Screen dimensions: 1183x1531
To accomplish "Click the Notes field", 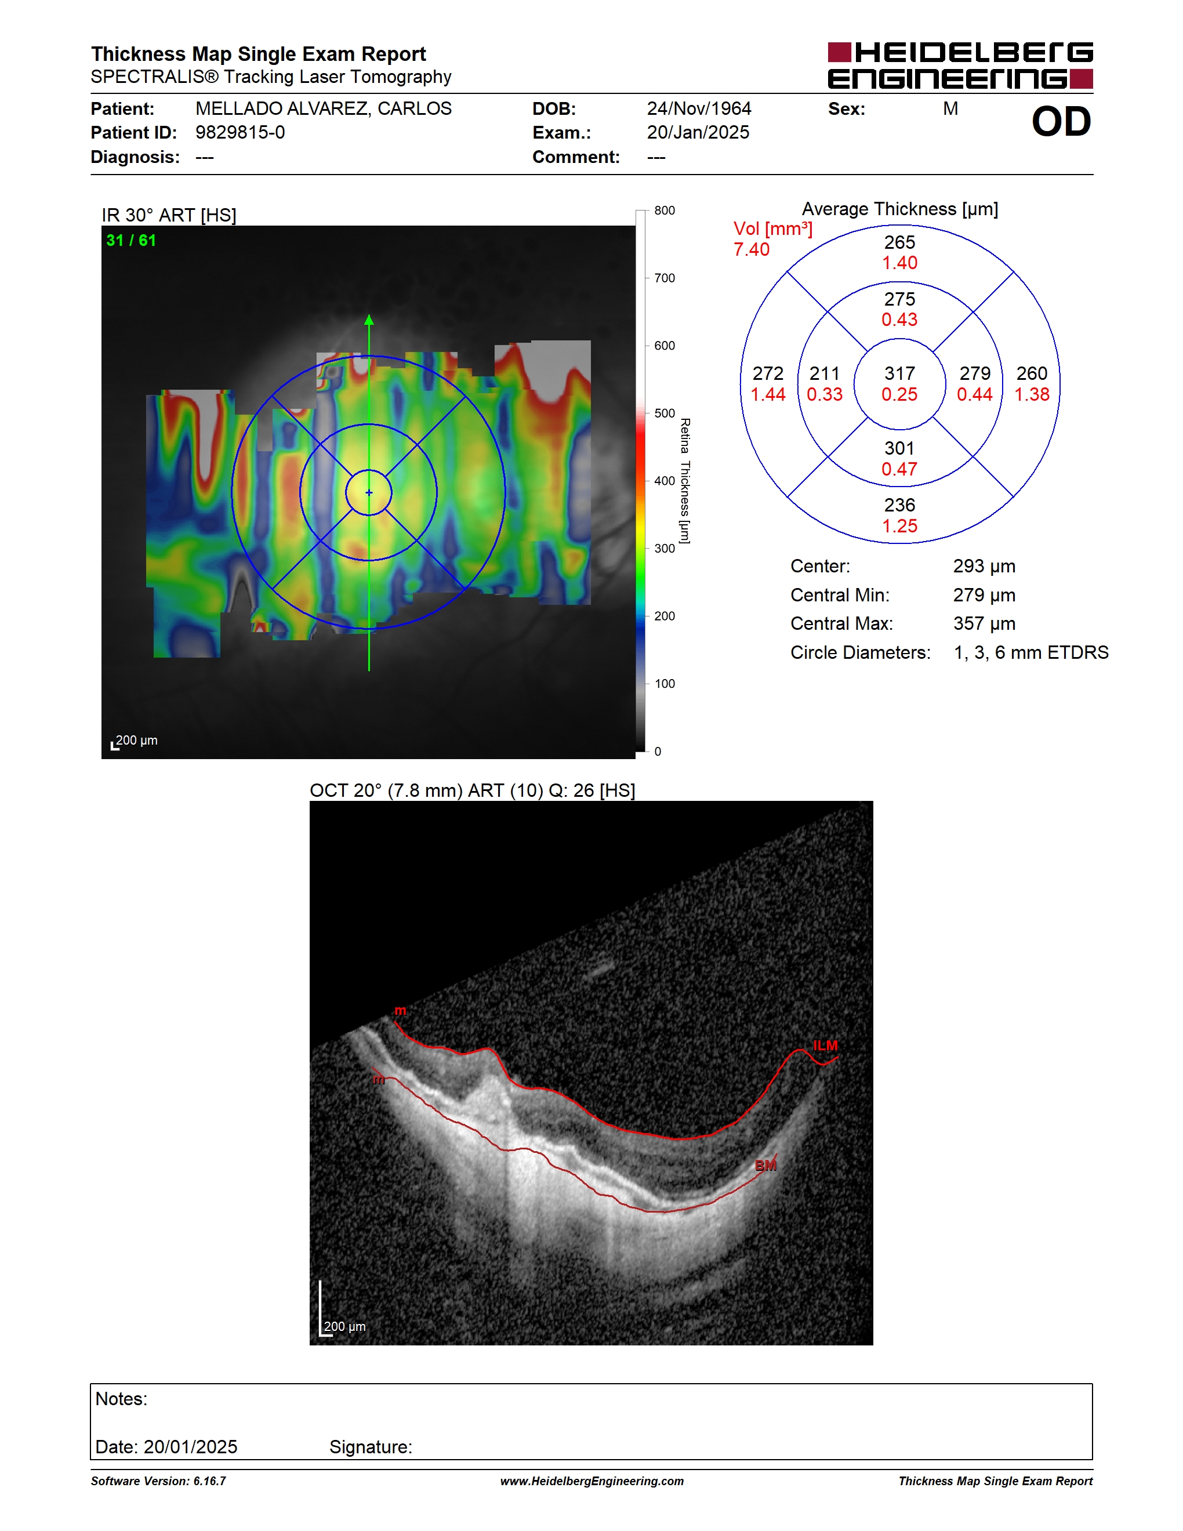I will pyautogui.click(x=591, y=1423).
